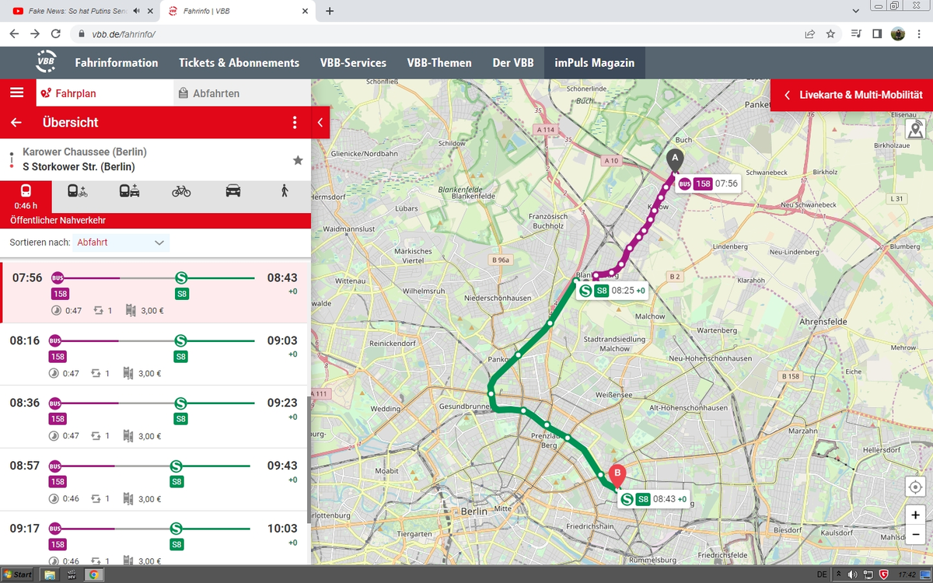This screenshot has width=933, height=583.
Task: Open File Explorer from the taskbar
Action: [x=50, y=575]
